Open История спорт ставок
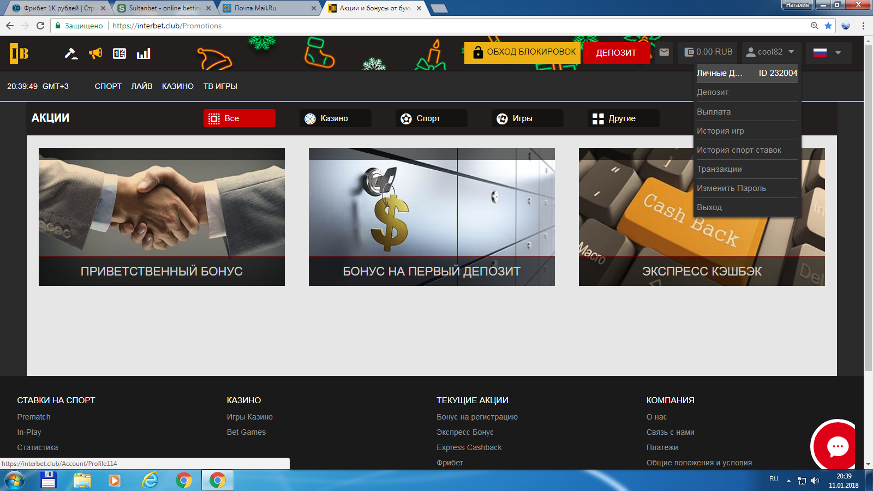873x491 pixels. [747, 150]
